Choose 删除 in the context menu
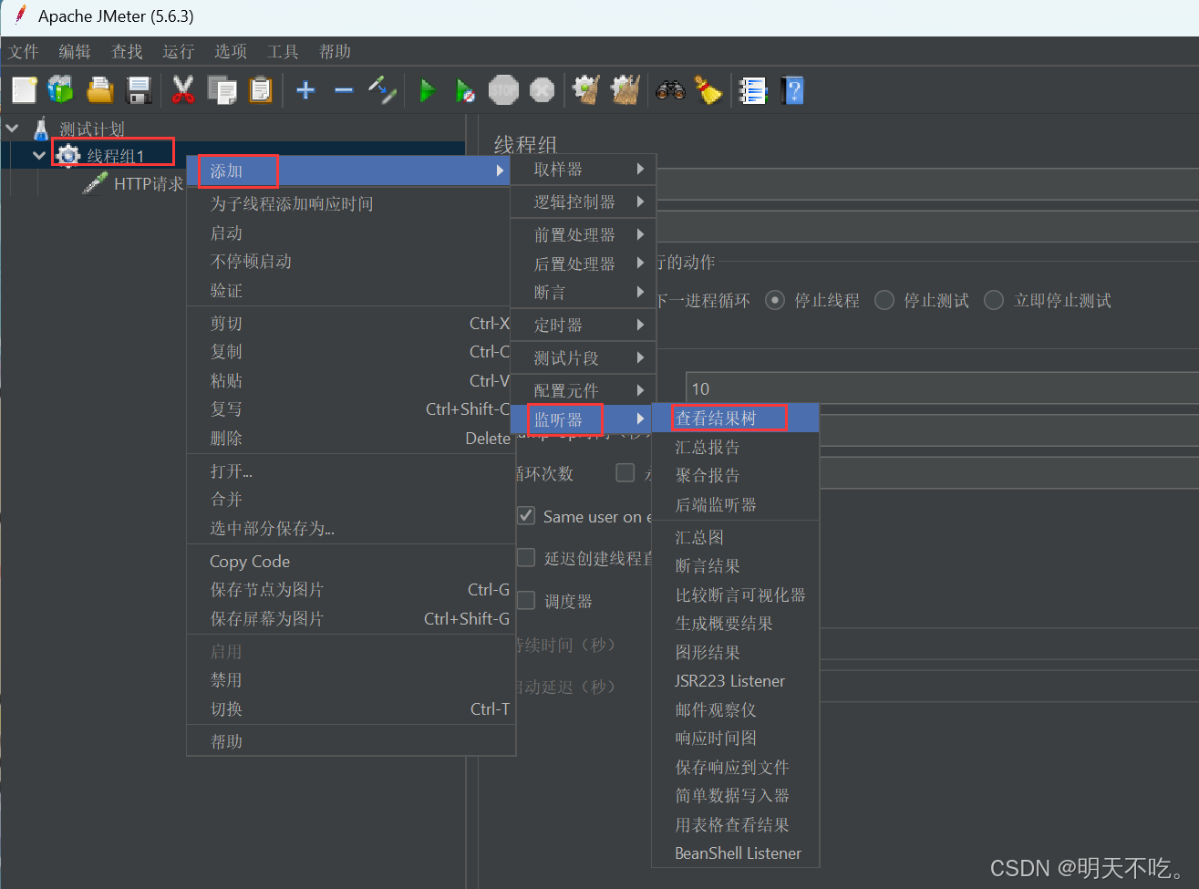Image resolution: width=1199 pixels, height=889 pixels. click(351, 438)
